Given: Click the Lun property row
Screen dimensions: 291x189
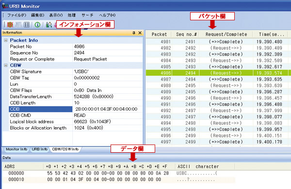Looking at the screenshot, I should coord(76,84).
